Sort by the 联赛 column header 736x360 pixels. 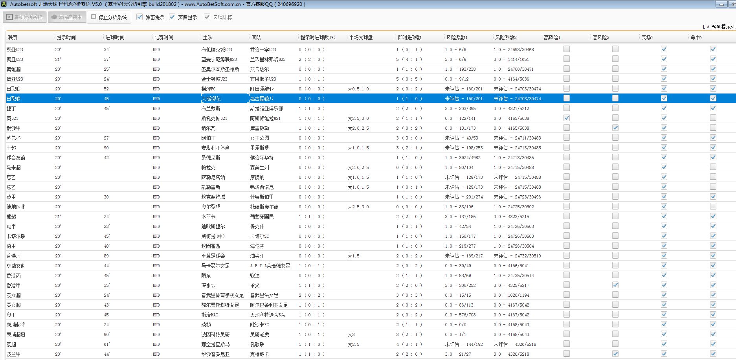tap(13, 37)
